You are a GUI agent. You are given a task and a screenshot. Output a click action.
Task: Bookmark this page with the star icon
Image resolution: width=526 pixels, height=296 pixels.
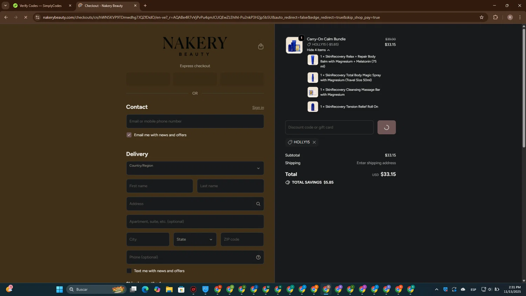[x=481, y=17]
